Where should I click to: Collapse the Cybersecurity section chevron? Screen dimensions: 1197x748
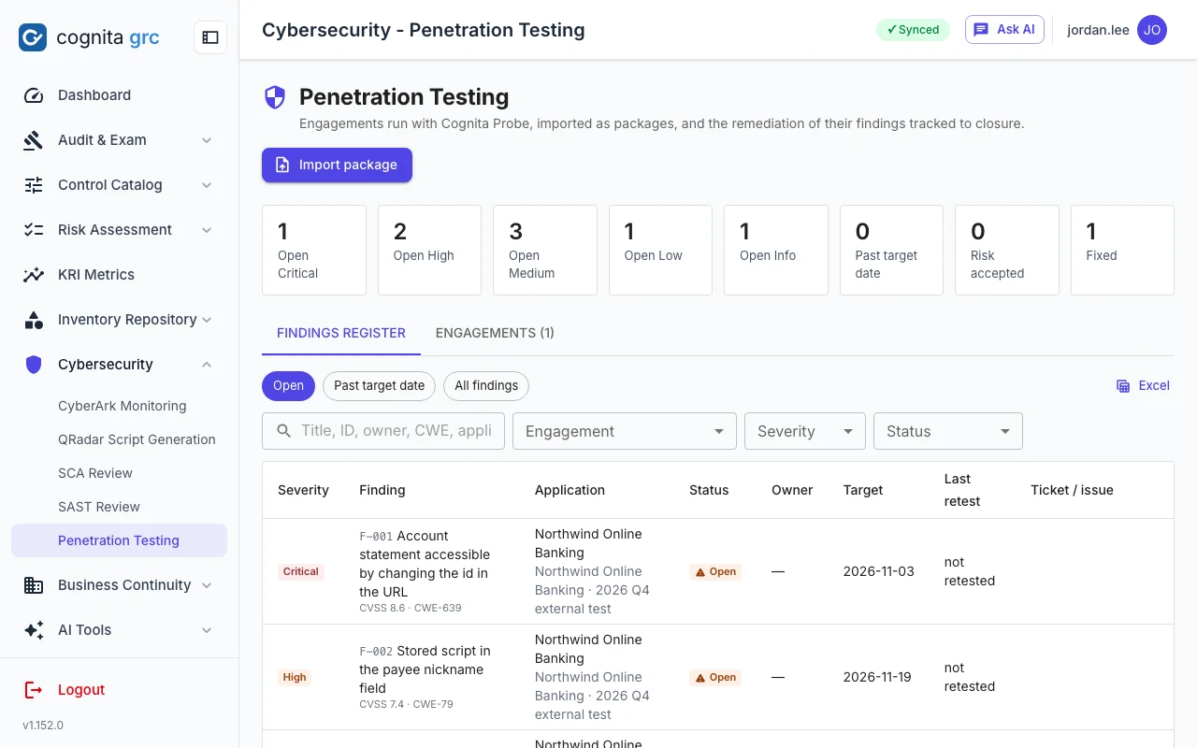pos(207,365)
